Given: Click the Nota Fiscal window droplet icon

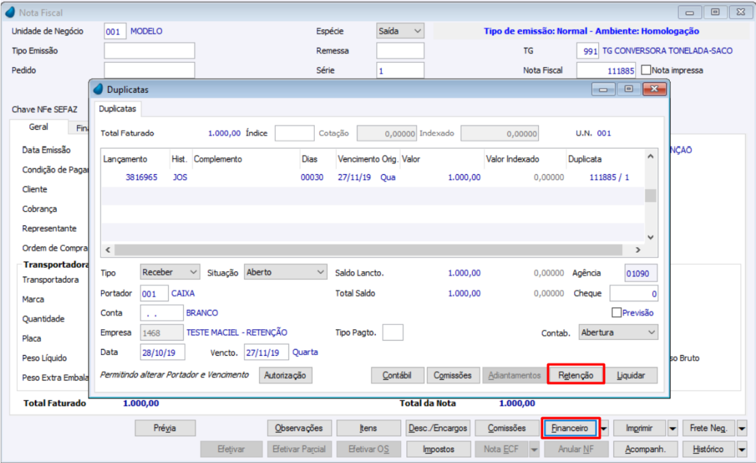Looking at the screenshot, I should point(10,12).
